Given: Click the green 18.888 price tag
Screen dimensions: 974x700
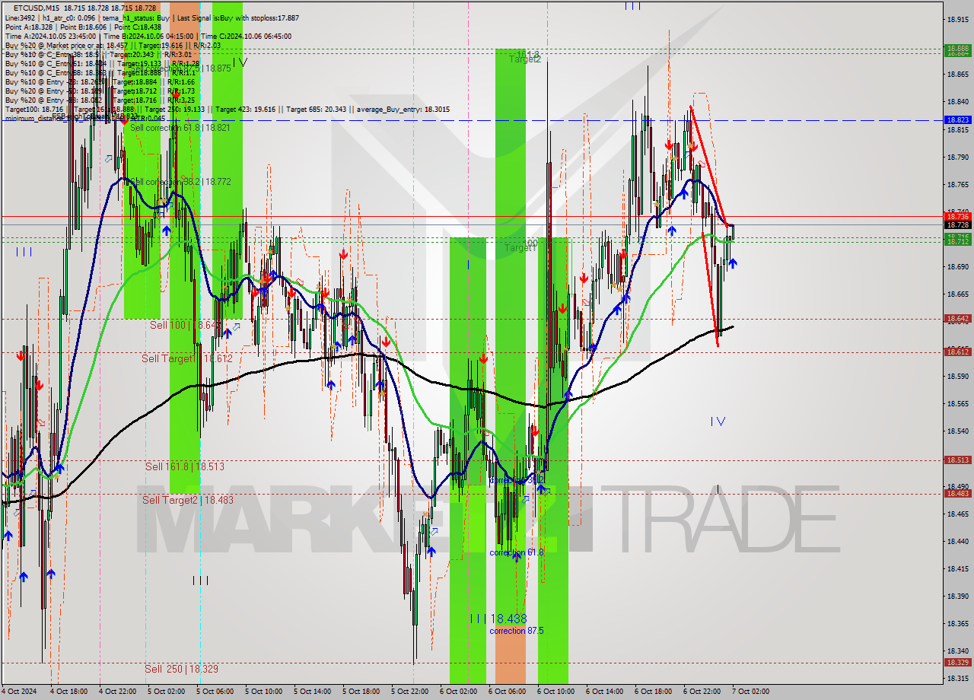Looking at the screenshot, I should point(957,48).
